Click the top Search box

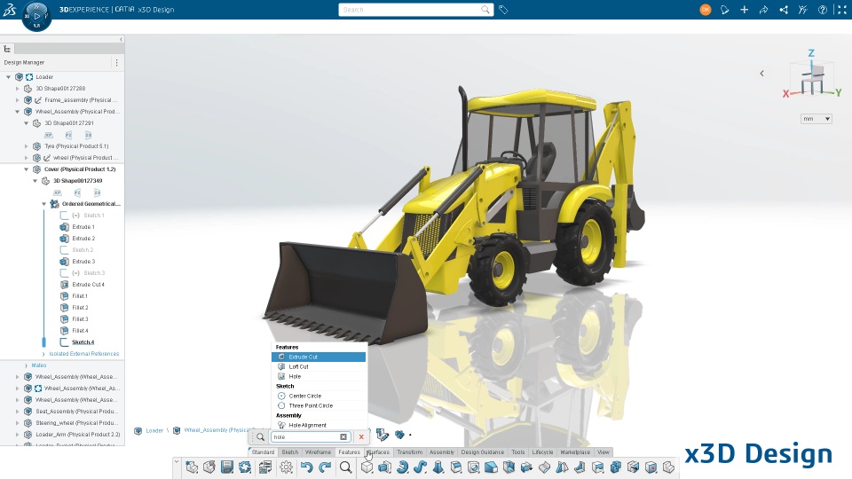coord(415,10)
